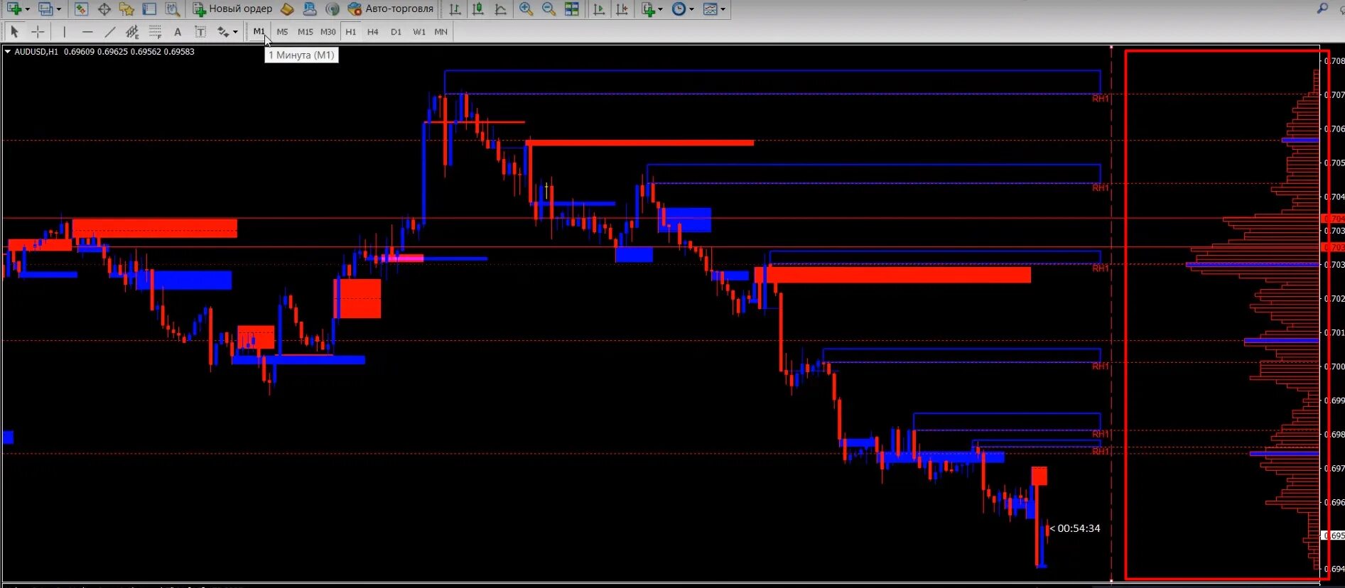Viewport: 1345px width, 588px height.
Task: Toggle the Авто-торговля button
Action: point(391,9)
